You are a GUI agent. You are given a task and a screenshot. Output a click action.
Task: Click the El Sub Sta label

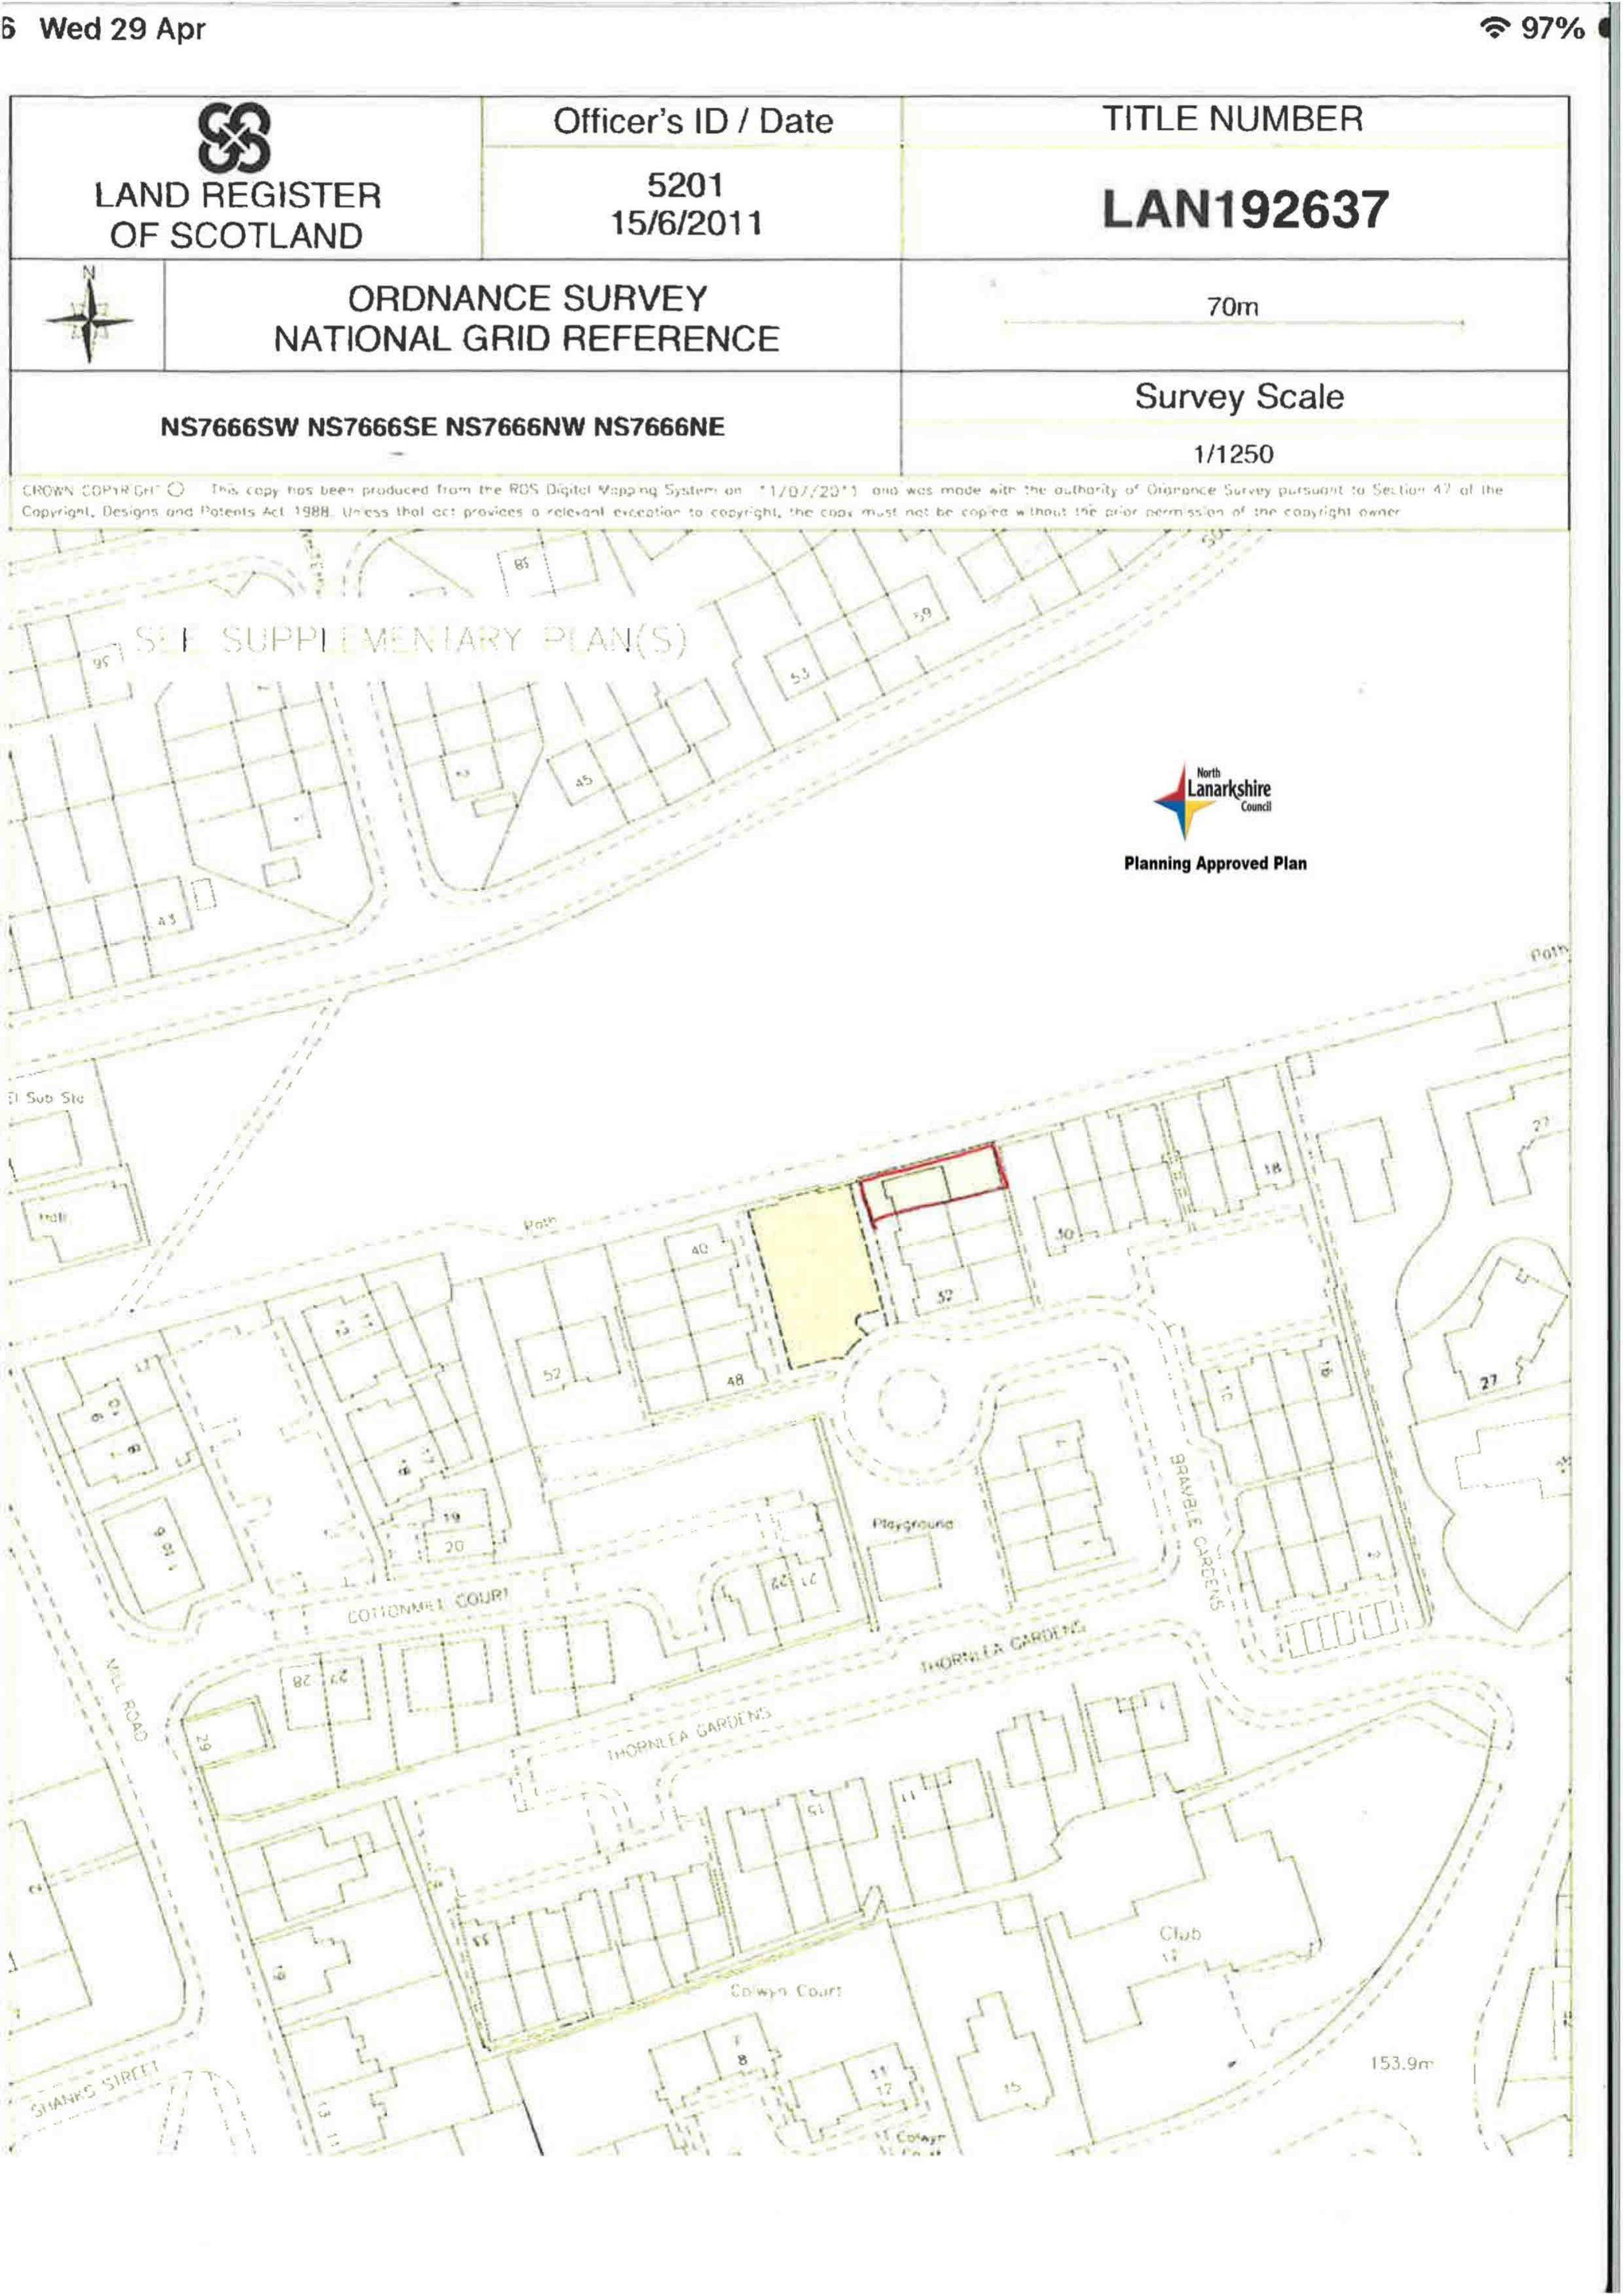tap(47, 1097)
